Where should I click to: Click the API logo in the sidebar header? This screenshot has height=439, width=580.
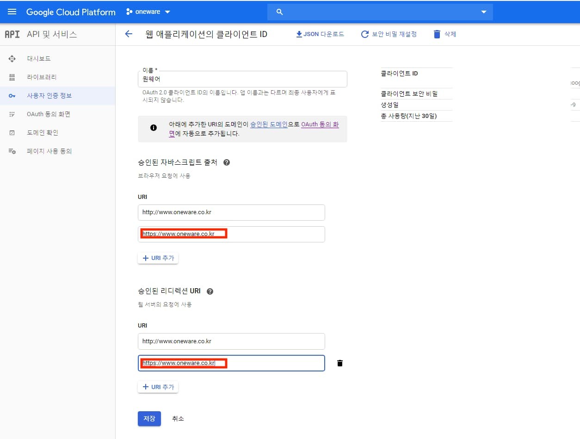coord(12,34)
